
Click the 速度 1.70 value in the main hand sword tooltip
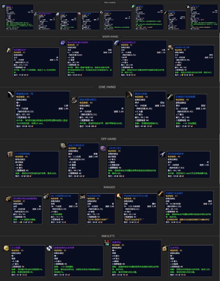tap(54, 60)
